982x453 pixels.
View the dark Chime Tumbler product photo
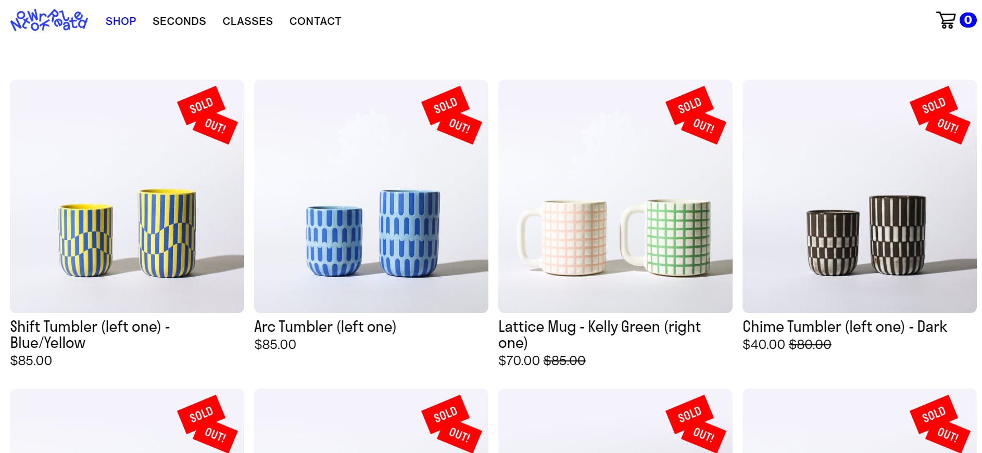(x=859, y=218)
